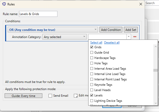The image size is (159, 112).
Task: Click the Deselect all link
Action: point(112,43)
